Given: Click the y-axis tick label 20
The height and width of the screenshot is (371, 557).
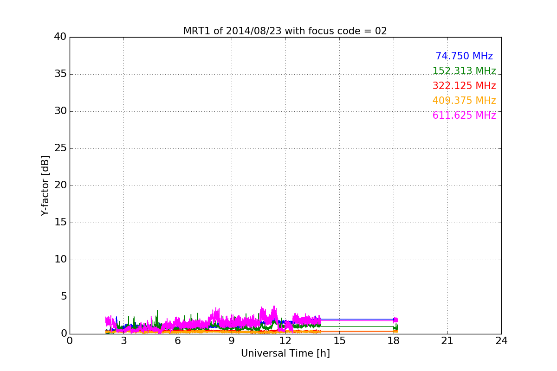Looking at the screenshot, I should [x=60, y=185].
